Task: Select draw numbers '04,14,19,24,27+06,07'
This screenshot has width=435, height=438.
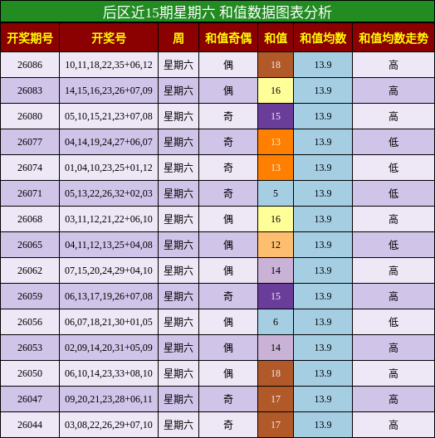Action: point(109,142)
